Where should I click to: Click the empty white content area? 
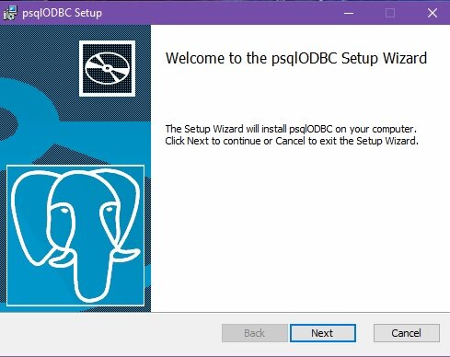[x=300, y=230]
